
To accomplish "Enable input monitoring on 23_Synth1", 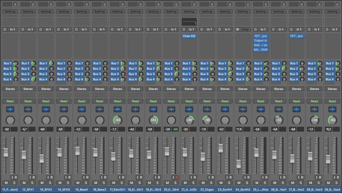I will coord(227,178).
